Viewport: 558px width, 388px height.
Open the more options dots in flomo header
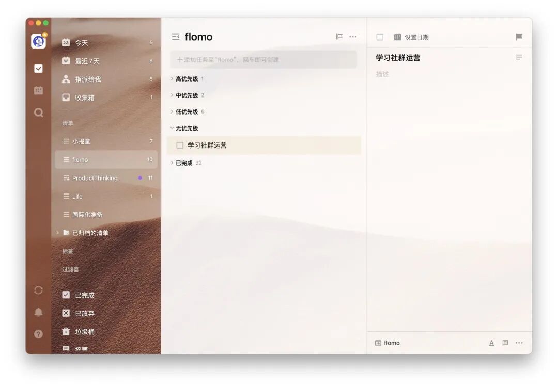pyautogui.click(x=353, y=36)
